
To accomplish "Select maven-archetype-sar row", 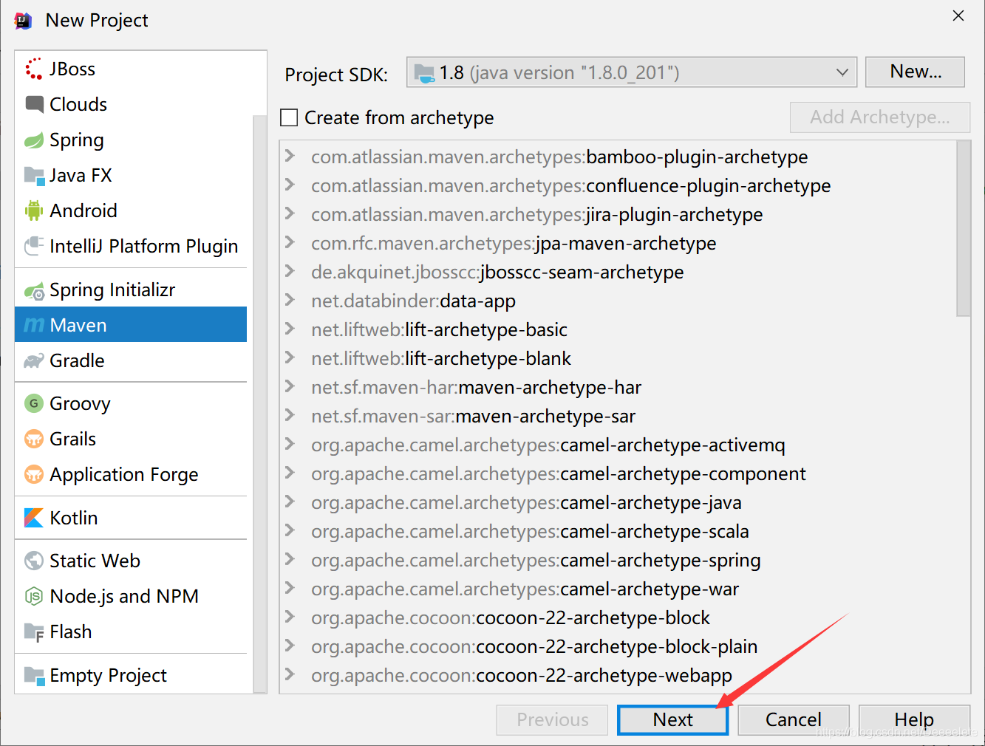I will point(618,416).
